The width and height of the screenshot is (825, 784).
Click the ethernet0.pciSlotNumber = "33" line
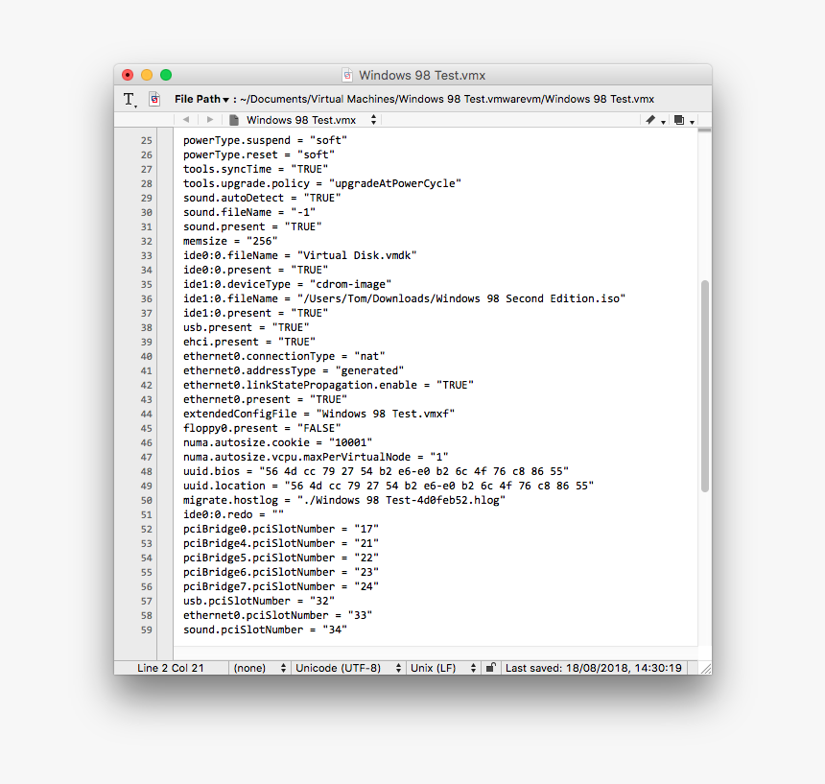pyautogui.click(x=278, y=615)
